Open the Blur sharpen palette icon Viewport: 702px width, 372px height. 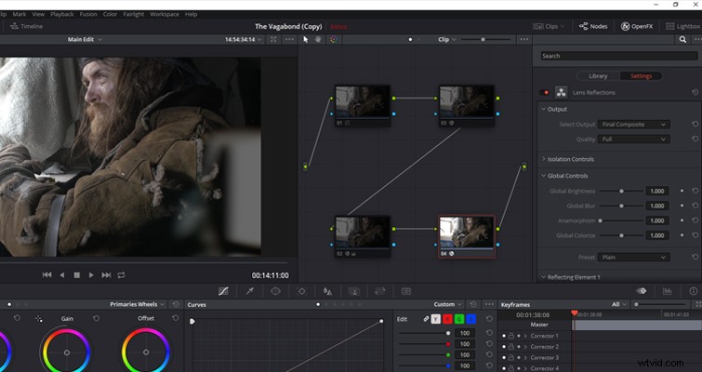(x=327, y=291)
